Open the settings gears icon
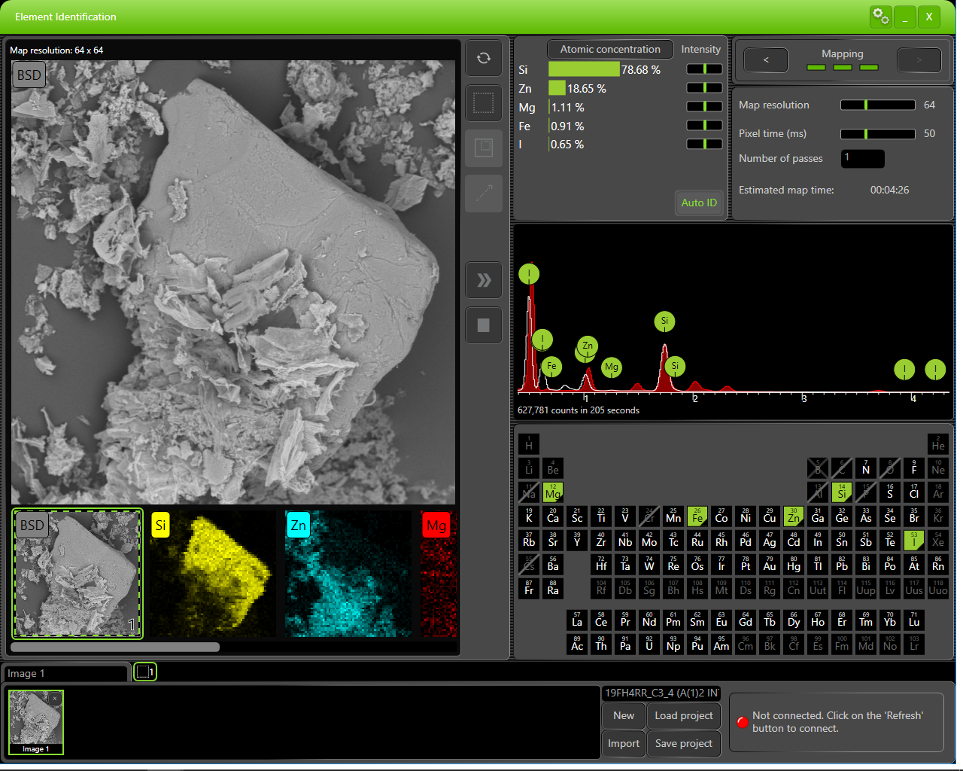This screenshot has width=963, height=771. (x=880, y=17)
